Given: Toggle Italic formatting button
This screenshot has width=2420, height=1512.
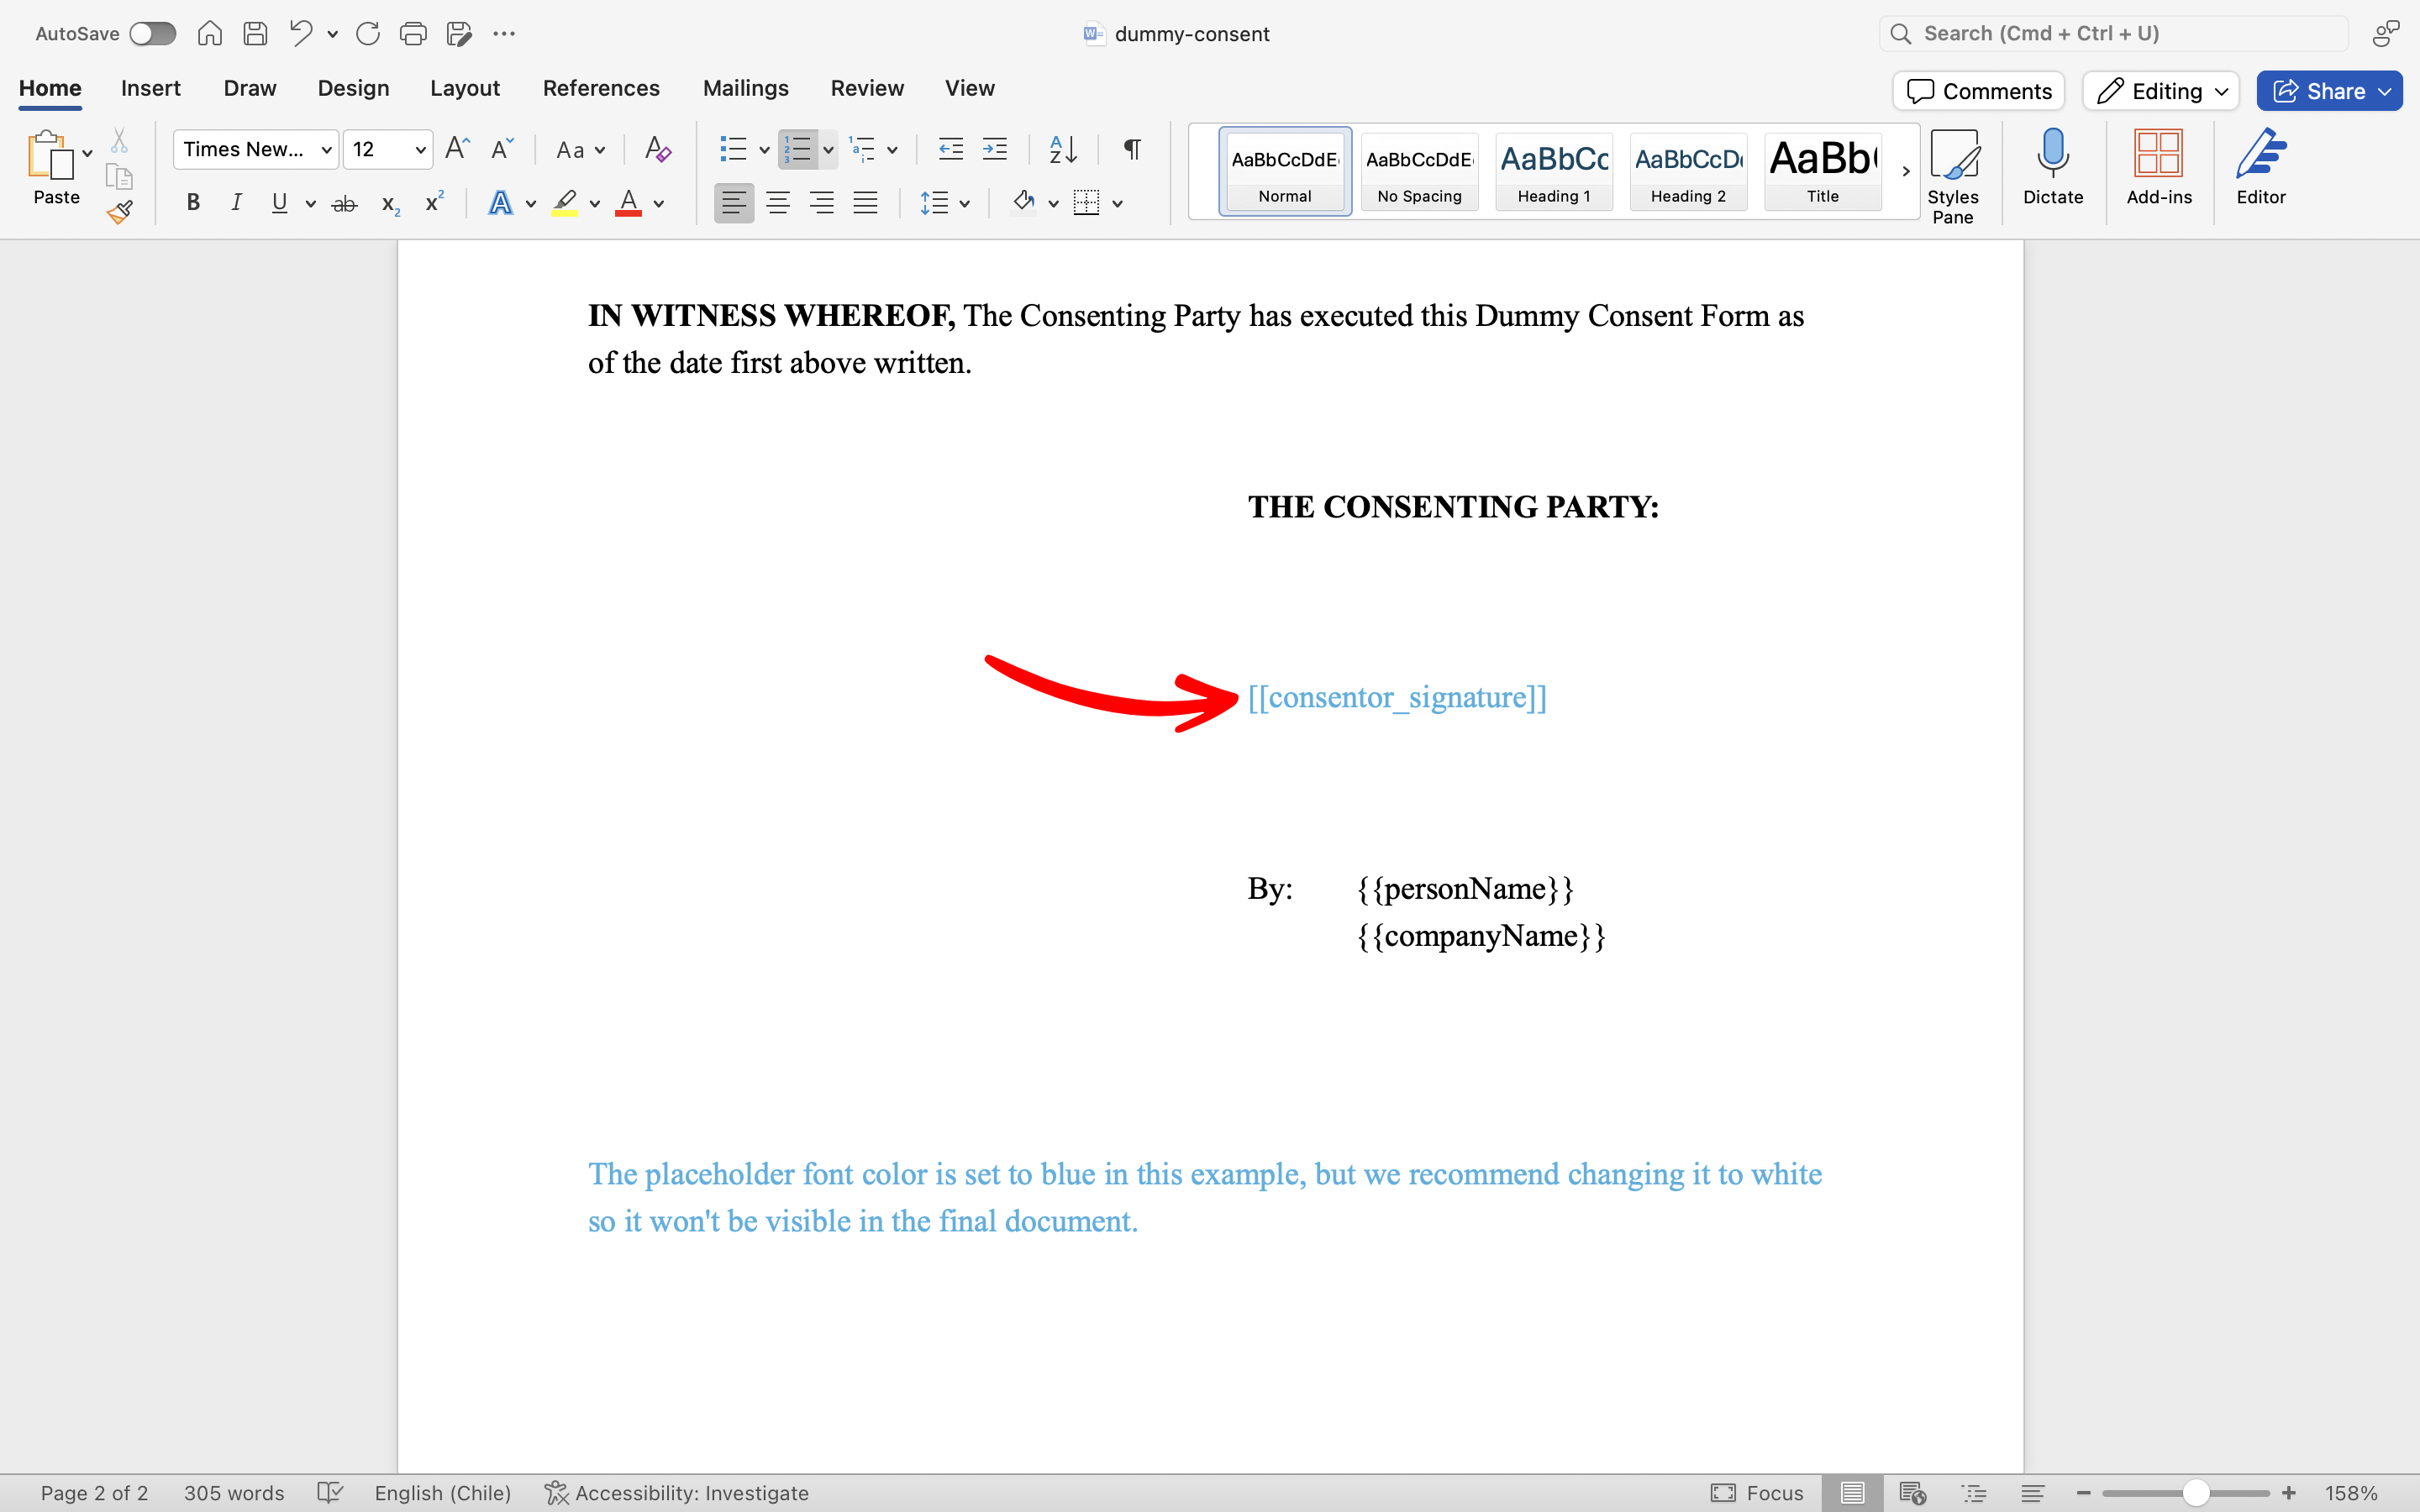Looking at the screenshot, I should click(236, 203).
